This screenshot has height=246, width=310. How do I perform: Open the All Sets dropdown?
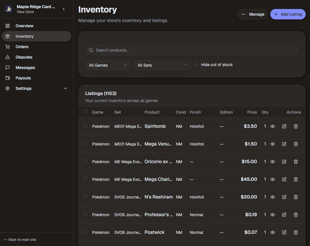tap(163, 65)
